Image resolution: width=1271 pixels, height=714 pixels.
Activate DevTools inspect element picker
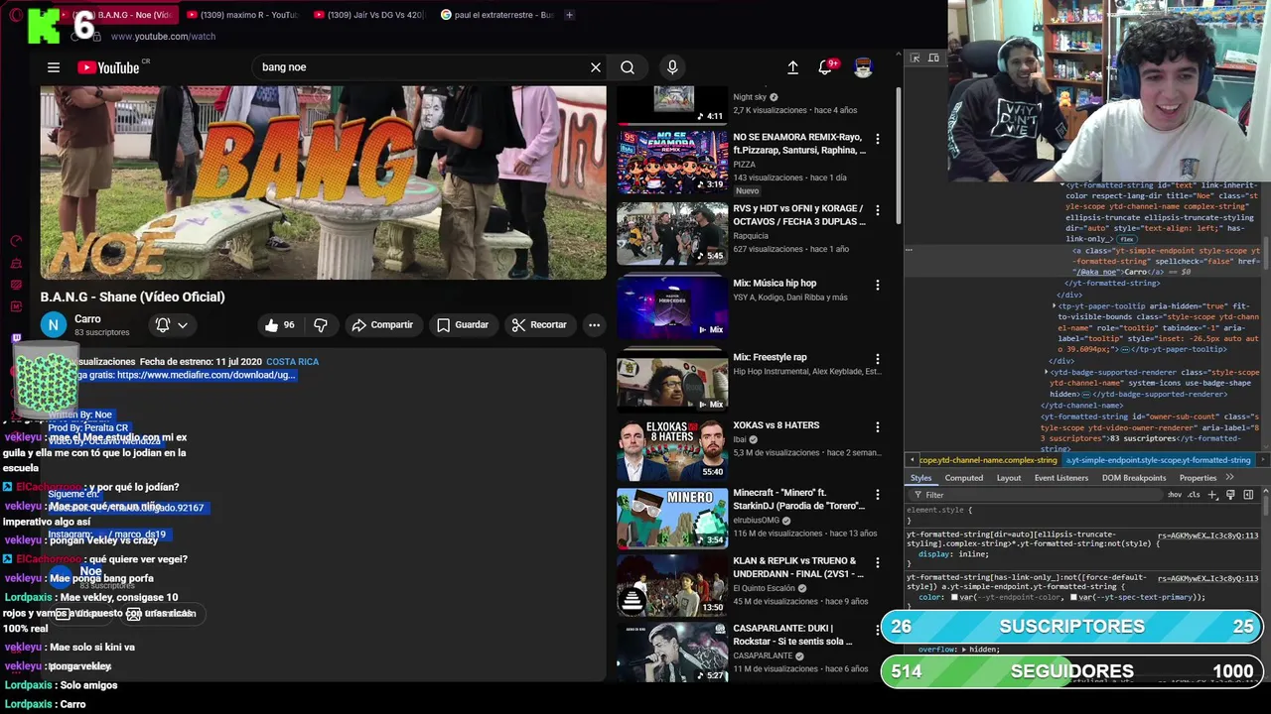pos(916,59)
